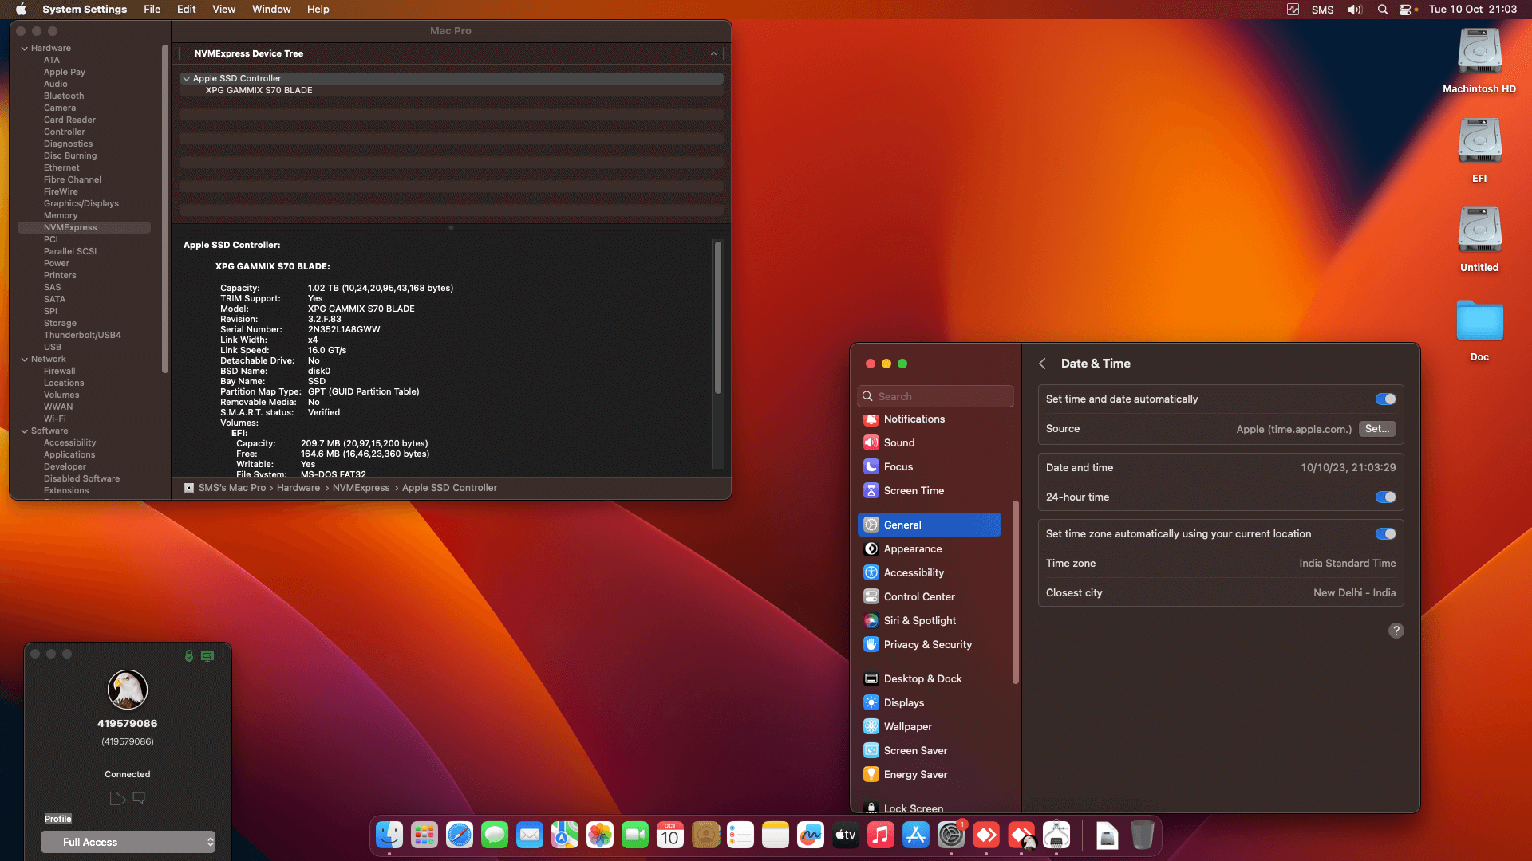
Task: Go back from Date & Time pane
Action: pyautogui.click(x=1043, y=363)
